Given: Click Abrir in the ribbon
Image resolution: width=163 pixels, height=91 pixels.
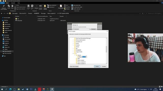Looking at the screenshot, I should [x=66, y=5].
